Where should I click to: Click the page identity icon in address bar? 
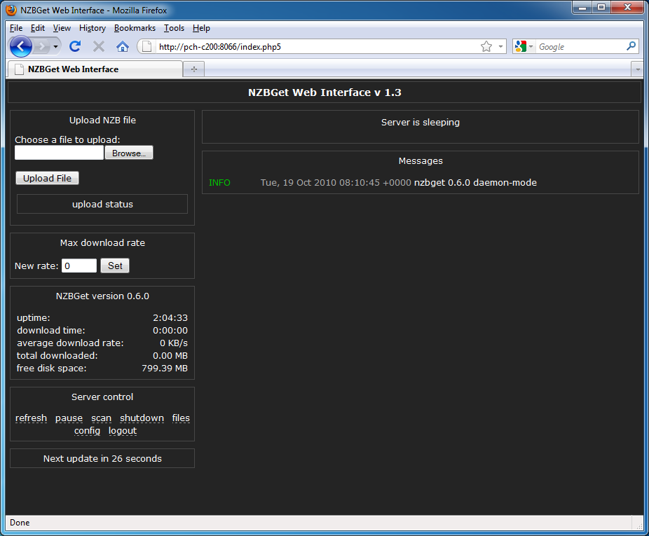[x=146, y=46]
